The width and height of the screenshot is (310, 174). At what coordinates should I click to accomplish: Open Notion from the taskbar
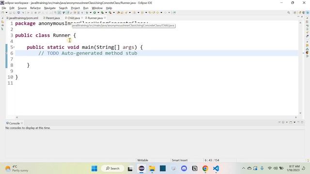(x=195, y=169)
